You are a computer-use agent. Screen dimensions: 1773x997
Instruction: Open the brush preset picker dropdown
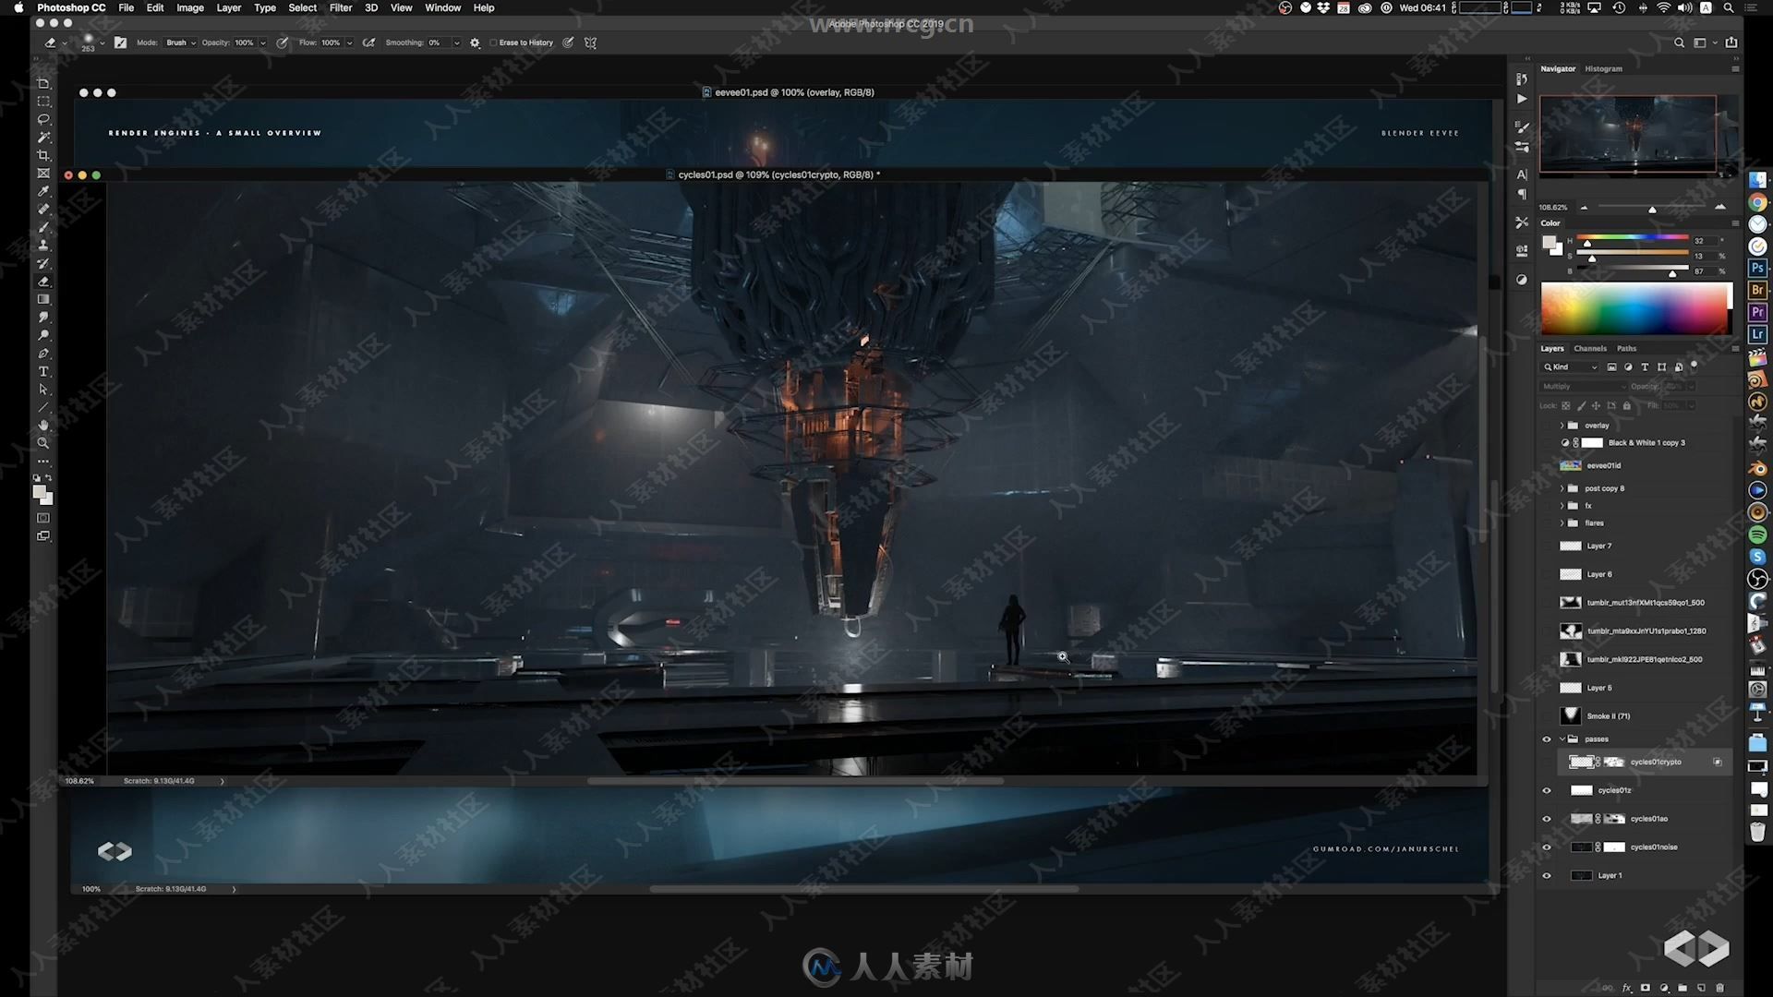[x=102, y=42]
